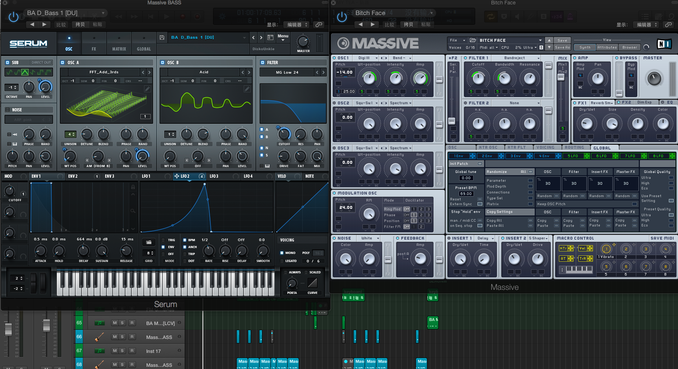Toggle Bitch Face plugin power button

pyautogui.click(x=342, y=17)
